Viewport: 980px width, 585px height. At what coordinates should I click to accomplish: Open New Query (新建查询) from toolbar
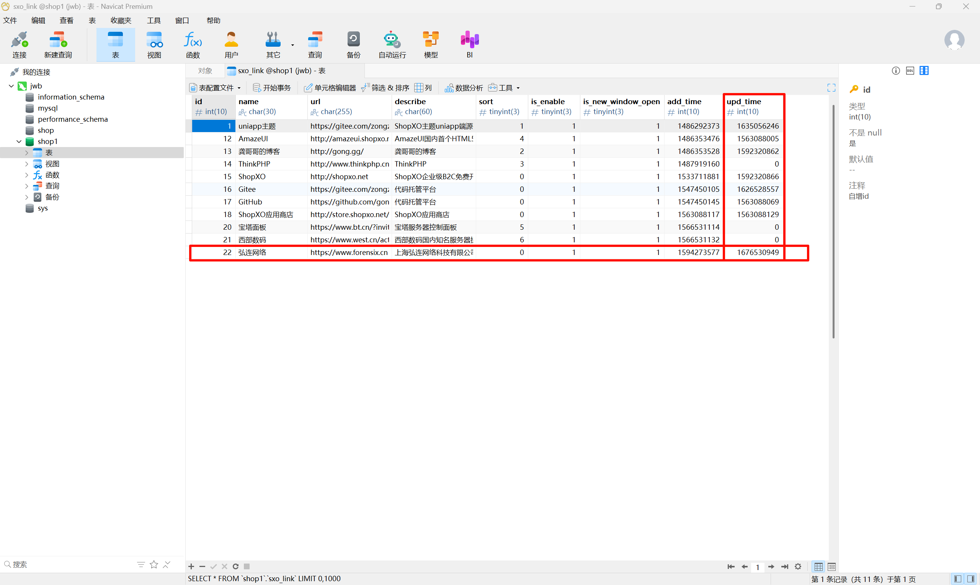(x=58, y=45)
